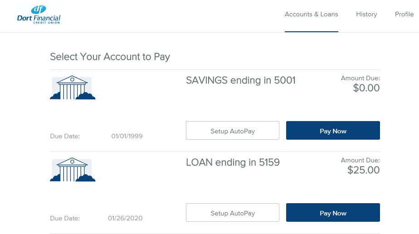This screenshot has height=234, width=419.
Task: Click the Dort Financial logo
Action: (x=39, y=15)
